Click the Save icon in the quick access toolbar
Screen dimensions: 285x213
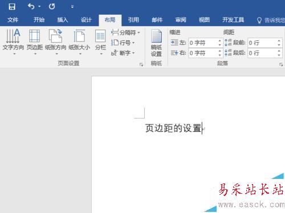coord(12,7)
